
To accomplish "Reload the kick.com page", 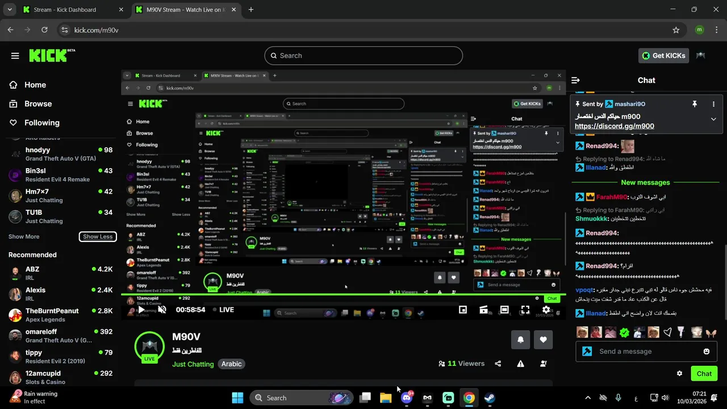I will coord(44,30).
